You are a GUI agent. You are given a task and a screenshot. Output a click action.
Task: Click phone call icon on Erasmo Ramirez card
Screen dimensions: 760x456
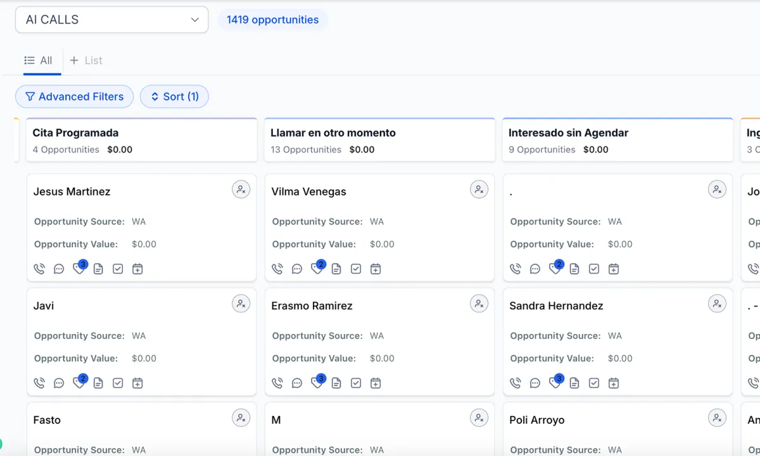277,383
